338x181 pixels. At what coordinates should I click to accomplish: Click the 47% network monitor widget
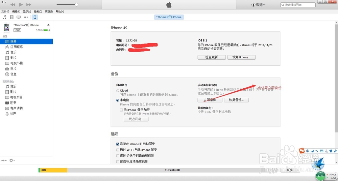(x=320, y=176)
